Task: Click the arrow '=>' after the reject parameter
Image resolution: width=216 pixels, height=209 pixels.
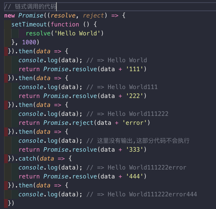Action: point(115,16)
